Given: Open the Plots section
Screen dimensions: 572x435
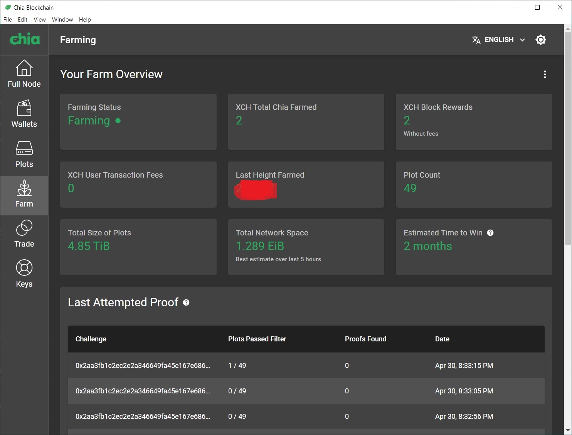Looking at the screenshot, I should [x=24, y=154].
